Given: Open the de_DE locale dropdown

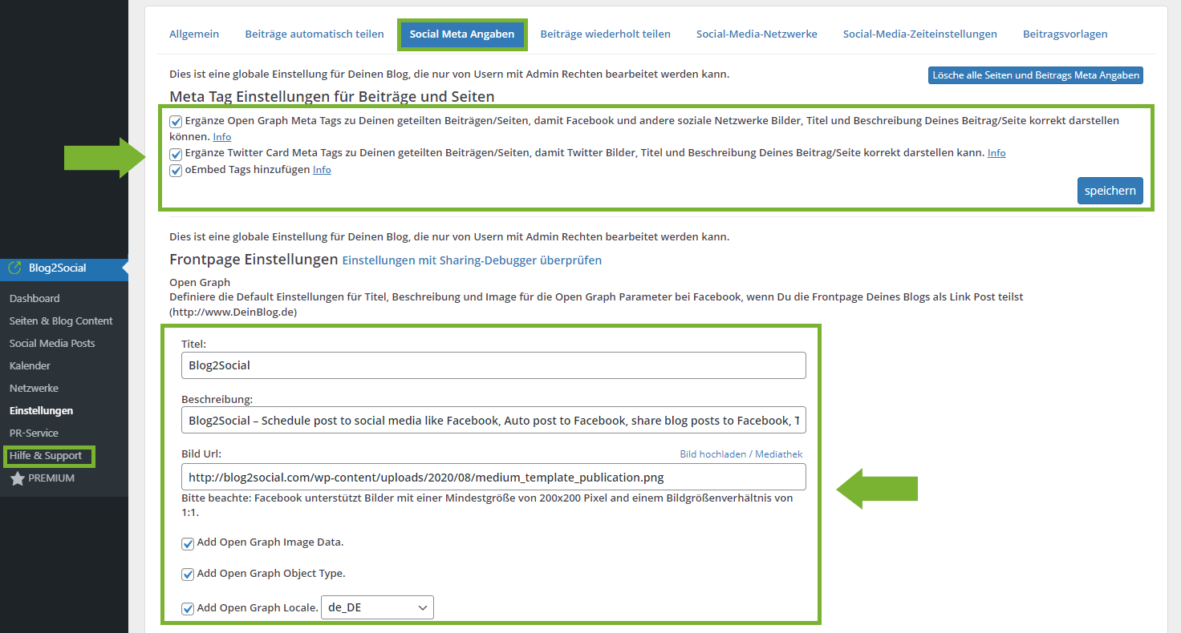Looking at the screenshot, I should [x=377, y=607].
